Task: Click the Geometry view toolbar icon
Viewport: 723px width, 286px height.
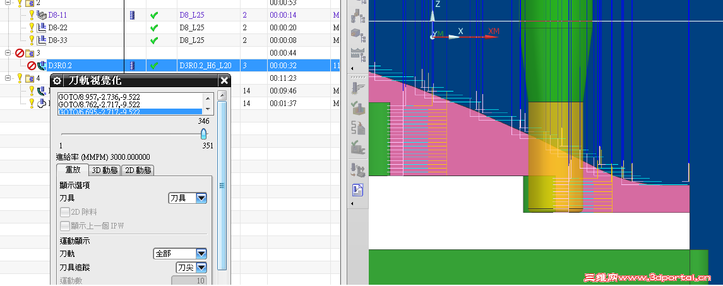Action: [x=358, y=35]
